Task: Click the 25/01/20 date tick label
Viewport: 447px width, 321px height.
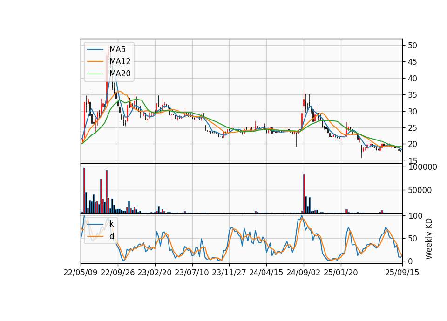Action: tap(341, 273)
